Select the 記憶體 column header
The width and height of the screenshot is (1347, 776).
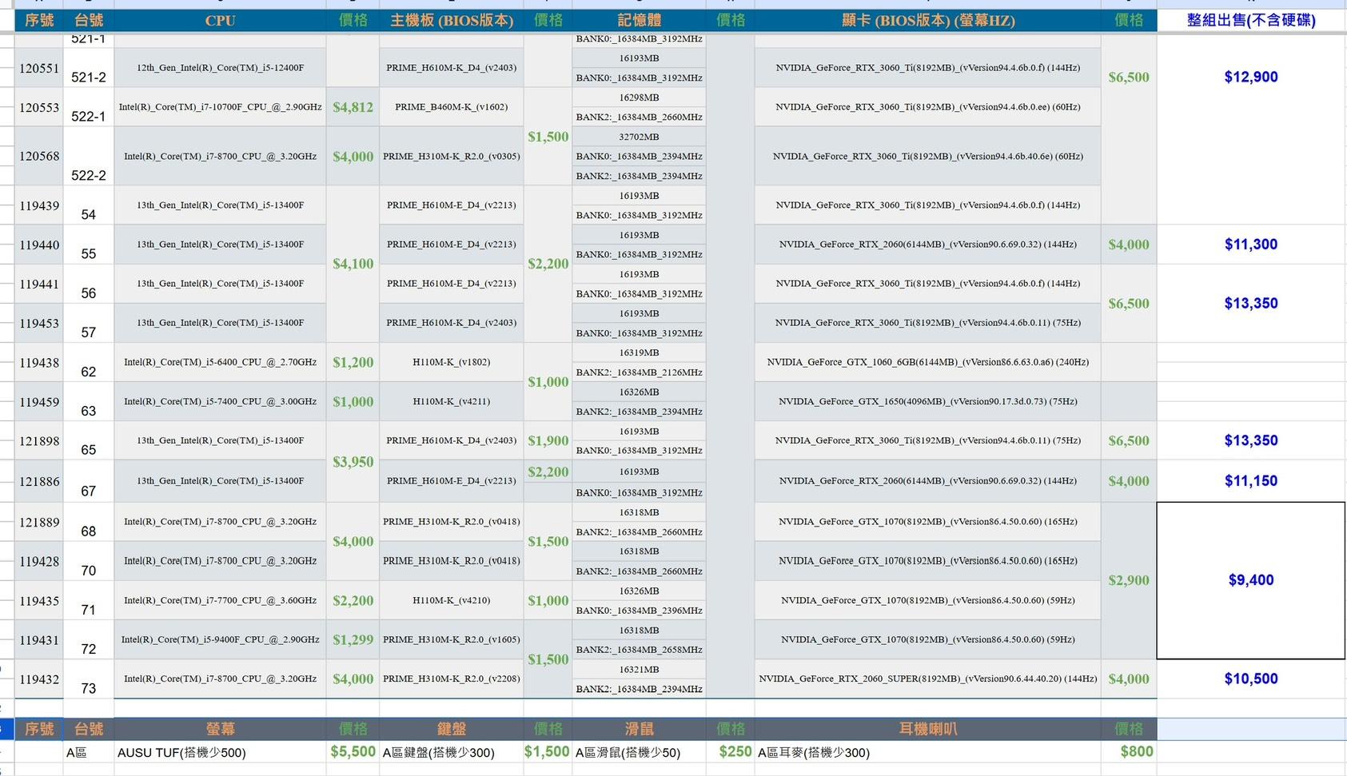[639, 20]
